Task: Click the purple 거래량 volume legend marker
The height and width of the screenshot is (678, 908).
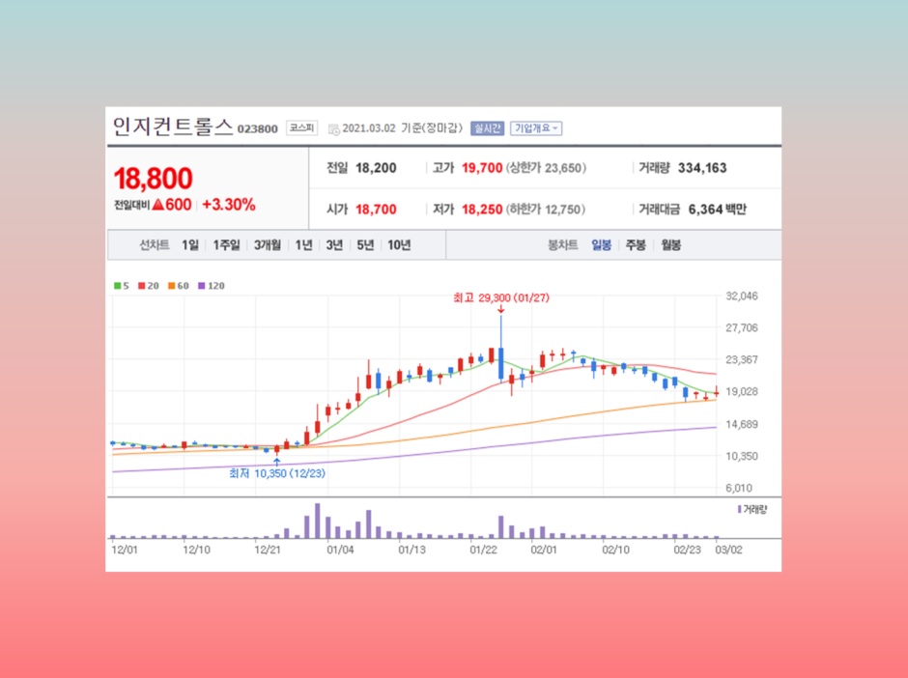Action: 740,509
